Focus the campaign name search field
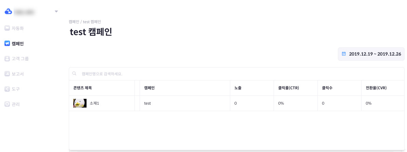Image resolution: width=407 pixels, height=152 pixels. point(236,74)
